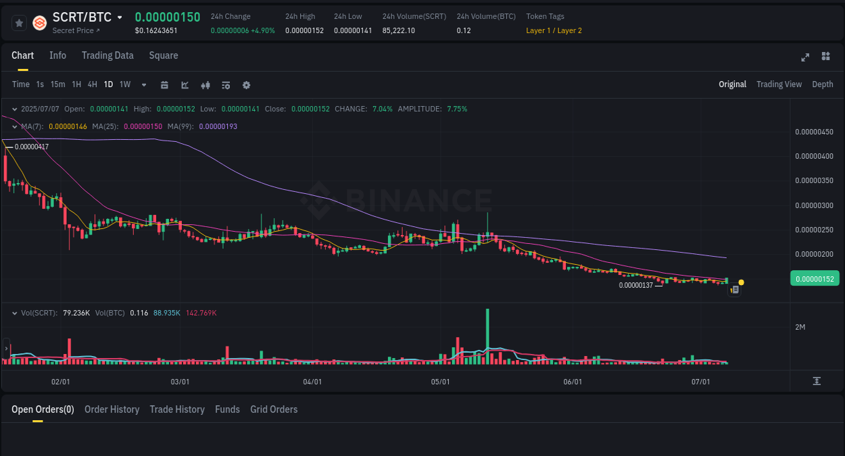Viewport: 845px width, 456px height.
Task: Switch to the Depth chart view
Action: pyautogui.click(x=822, y=84)
